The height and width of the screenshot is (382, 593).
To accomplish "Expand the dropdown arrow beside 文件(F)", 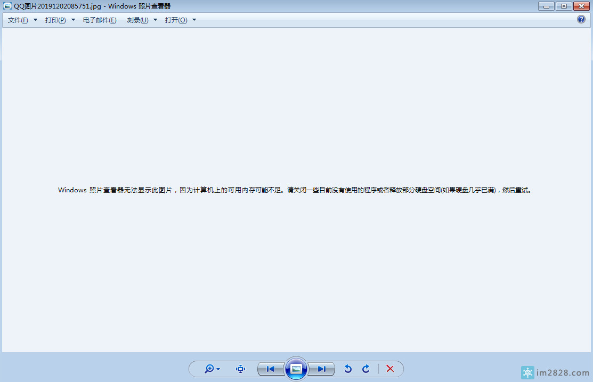I will (35, 20).
